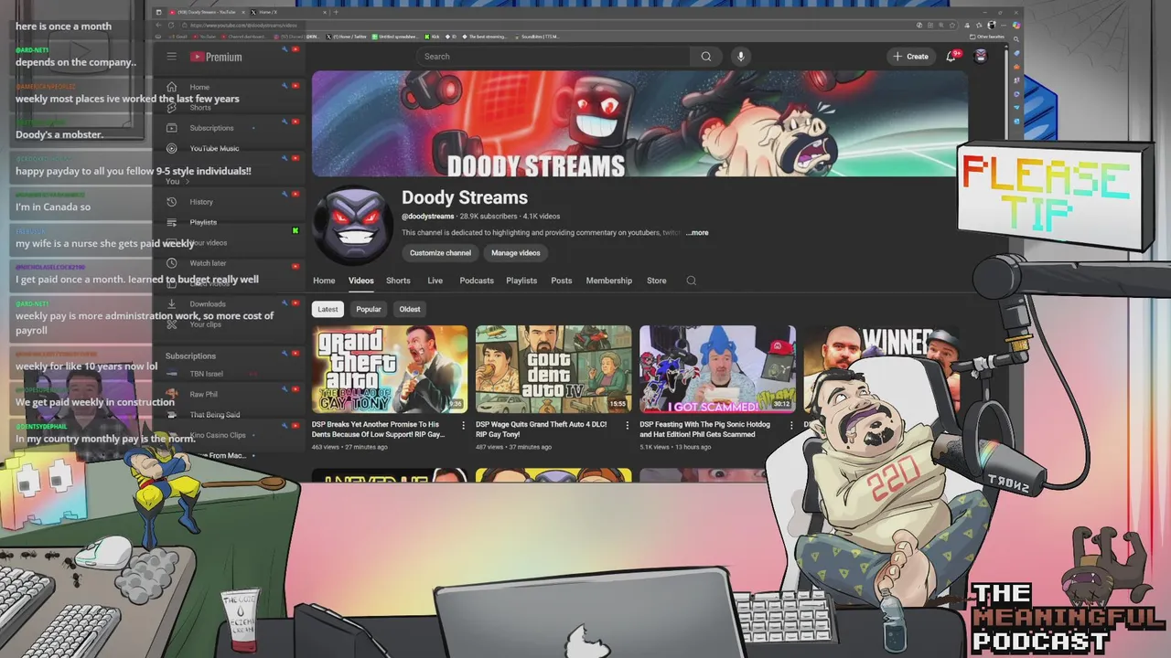
Task: Open TBN Israel subscription
Action: (206, 374)
